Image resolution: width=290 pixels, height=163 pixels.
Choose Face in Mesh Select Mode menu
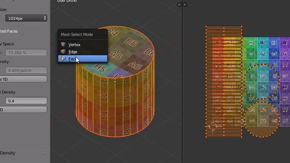click(82, 58)
